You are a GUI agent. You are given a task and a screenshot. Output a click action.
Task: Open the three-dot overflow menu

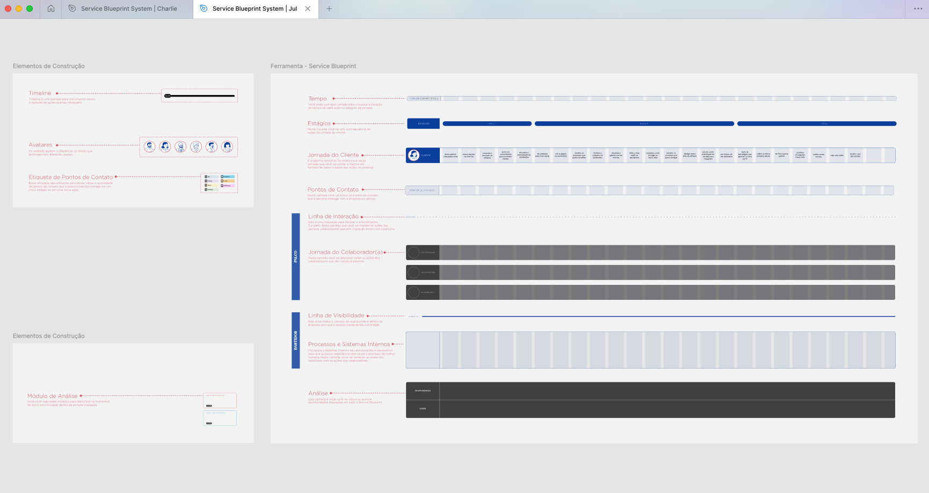click(918, 9)
